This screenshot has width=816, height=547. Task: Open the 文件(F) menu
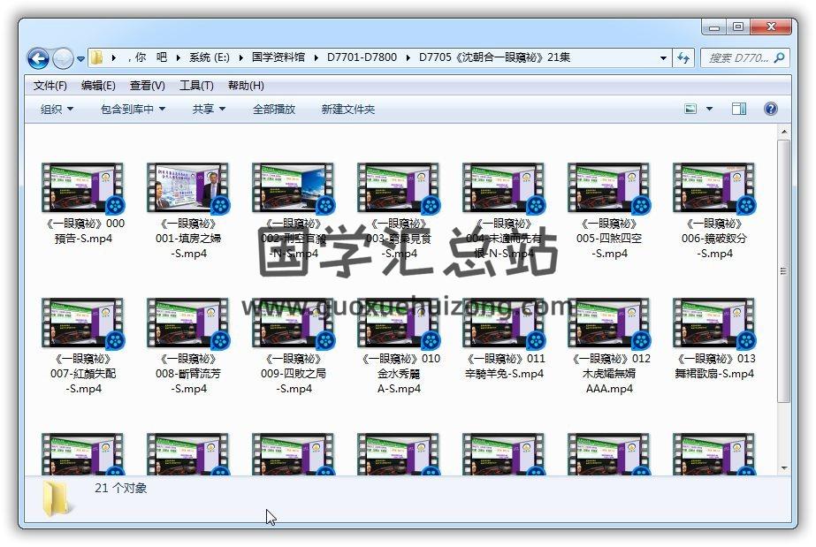click(50, 85)
